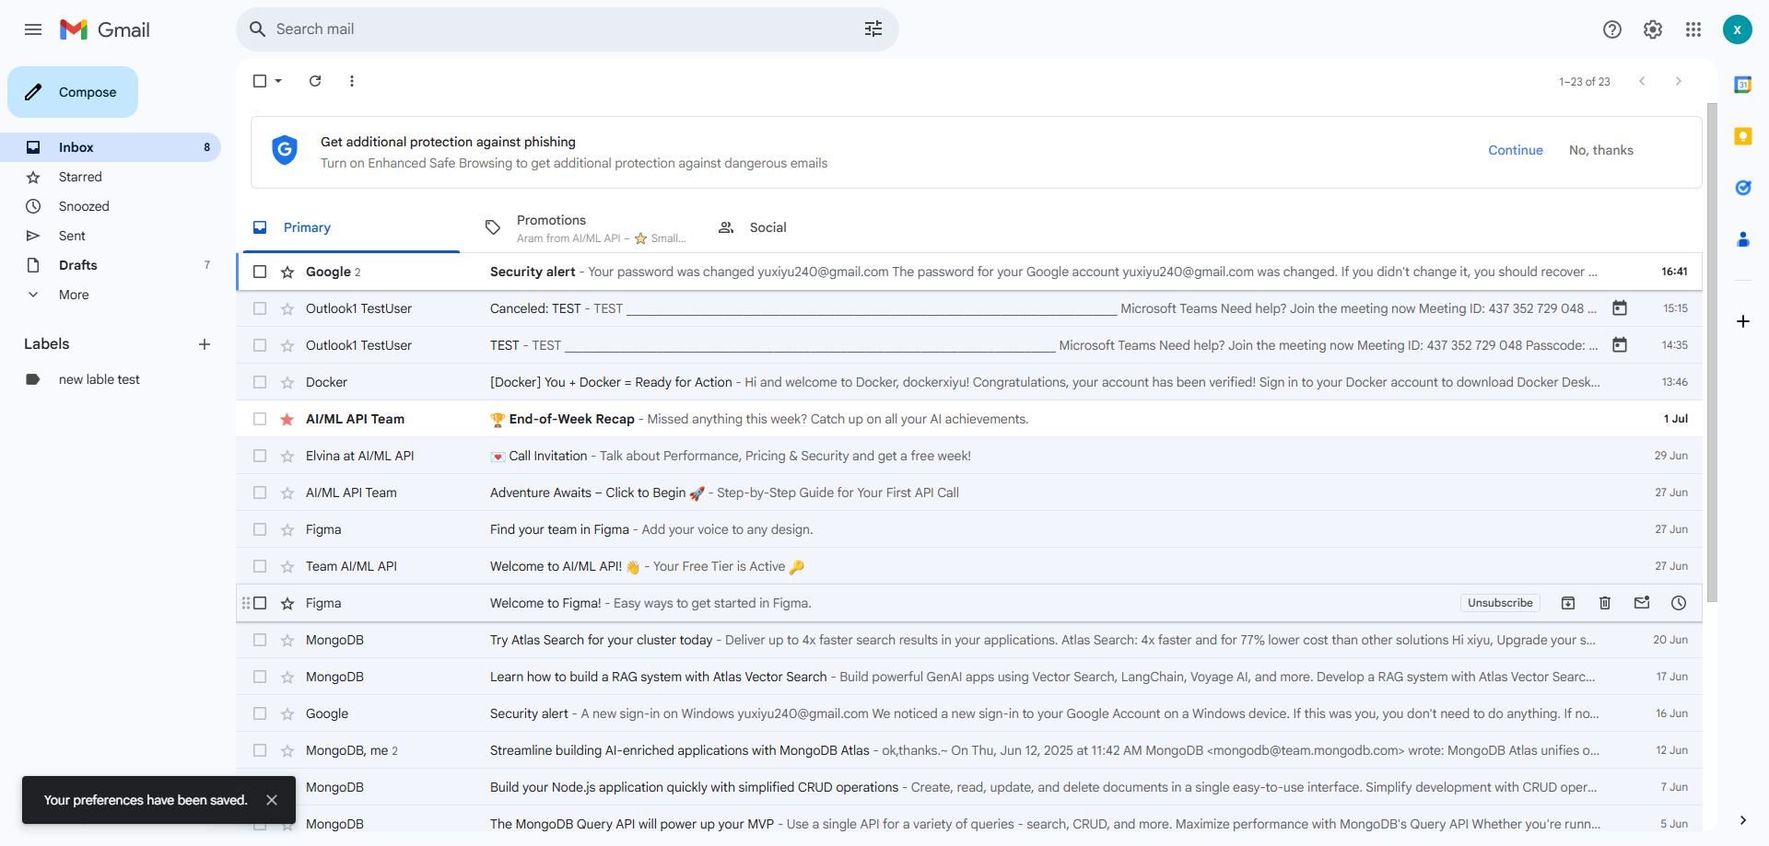1769x846 pixels.
Task: Open the Support help icon
Action: tap(1612, 29)
